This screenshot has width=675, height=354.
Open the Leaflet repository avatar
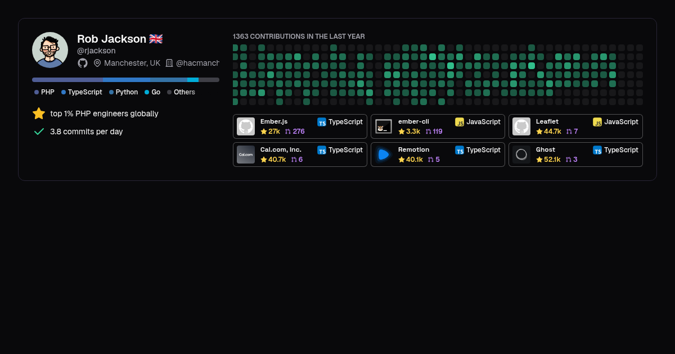(521, 126)
